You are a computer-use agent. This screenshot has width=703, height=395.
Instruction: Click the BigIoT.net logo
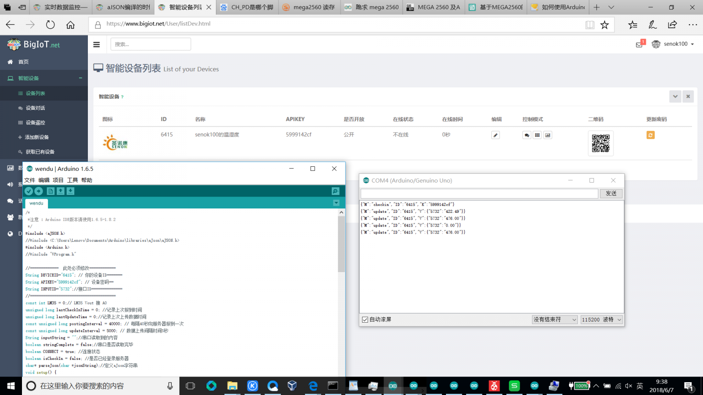click(x=33, y=44)
